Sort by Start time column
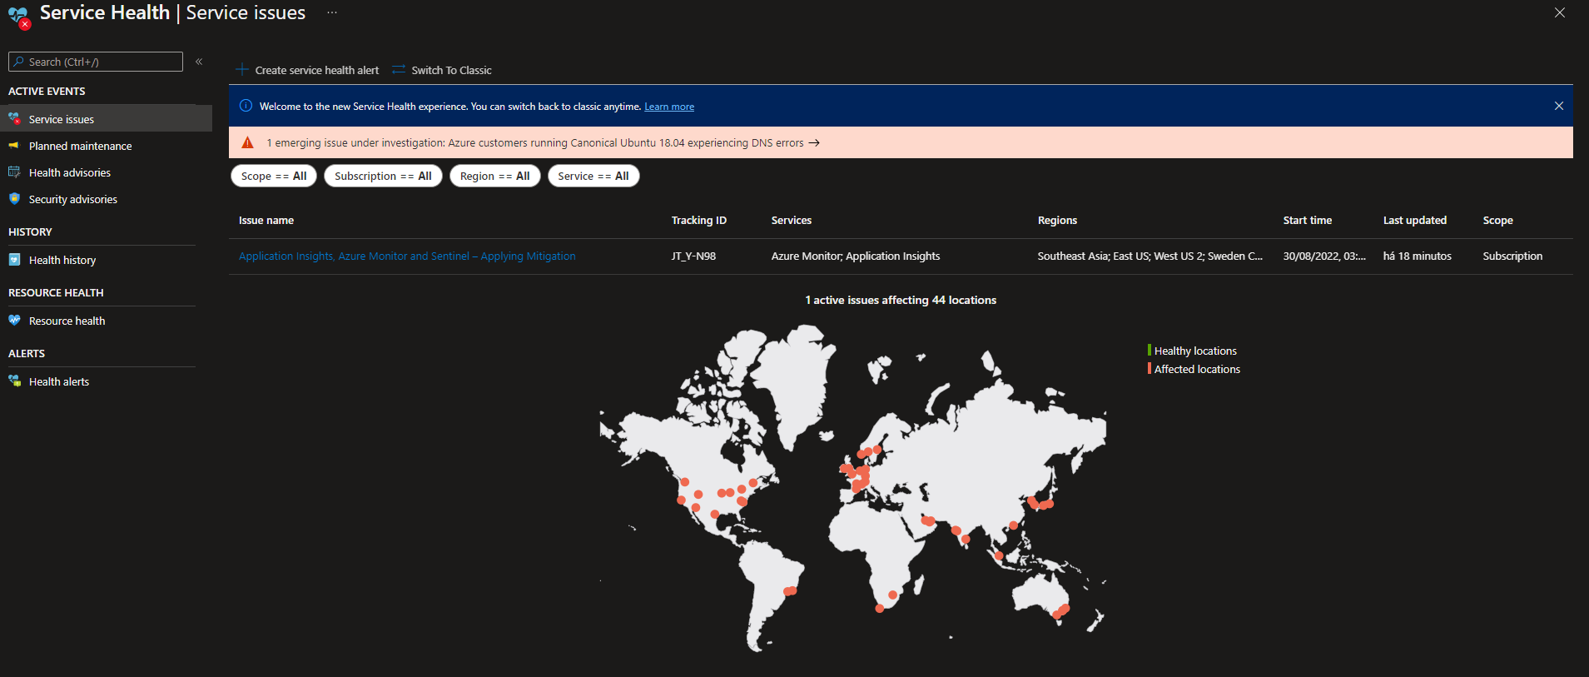Image resolution: width=1589 pixels, height=677 pixels. click(1308, 220)
